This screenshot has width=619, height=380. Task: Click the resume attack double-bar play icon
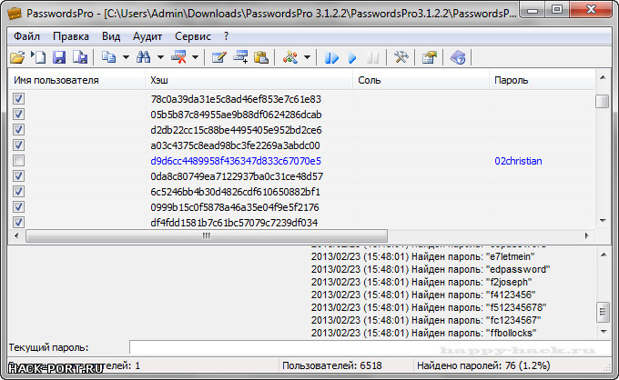[x=331, y=58]
